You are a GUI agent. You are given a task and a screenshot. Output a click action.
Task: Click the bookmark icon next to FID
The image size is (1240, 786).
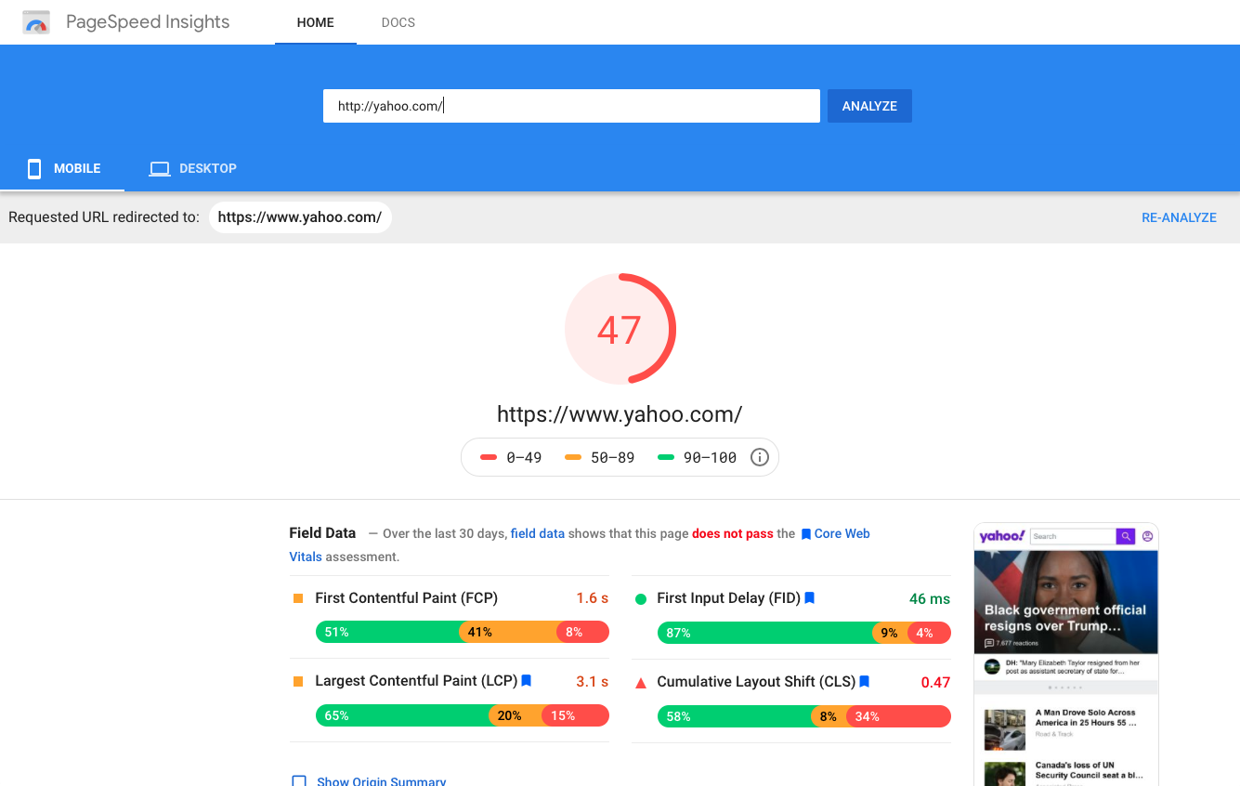[x=809, y=598]
